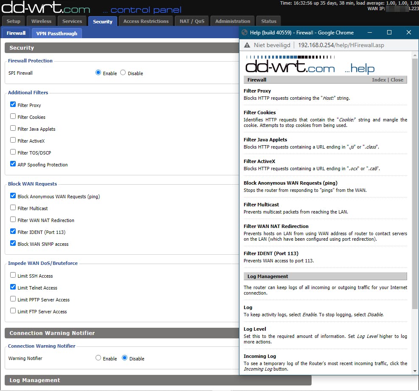The image size is (419, 391).
Task: Switch to VPN Passthrough sub-tab
Action: (56, 34)
